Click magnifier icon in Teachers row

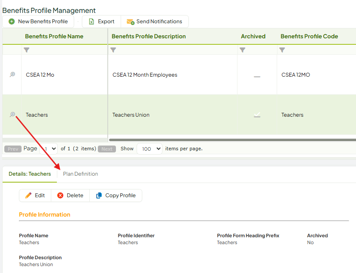point(12,115)
